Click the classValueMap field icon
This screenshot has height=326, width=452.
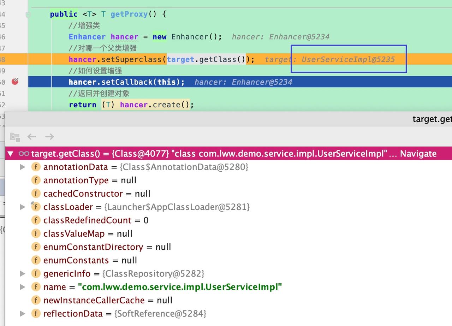click(x=36, y=234)
